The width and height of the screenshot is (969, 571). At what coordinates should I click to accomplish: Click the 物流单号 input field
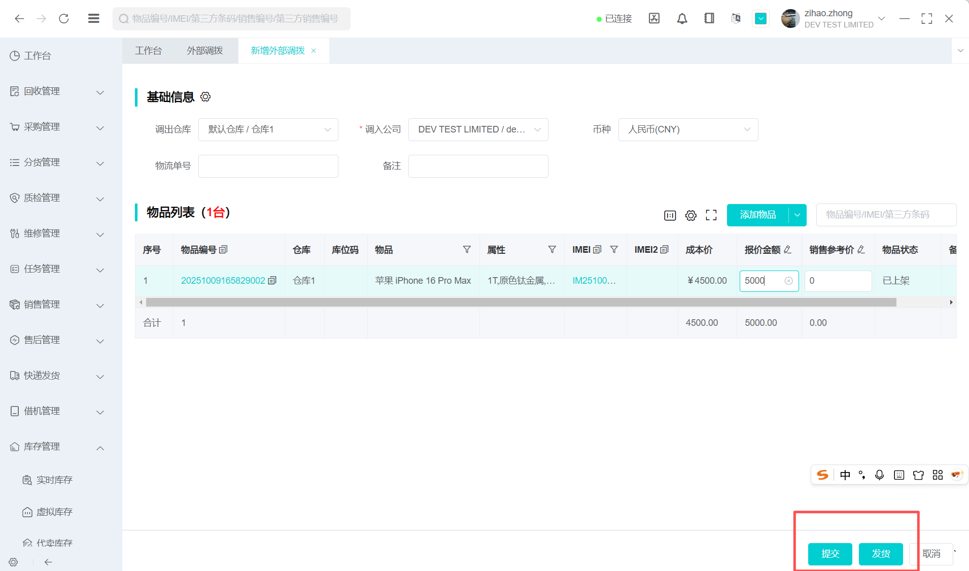tap(268, 166)
